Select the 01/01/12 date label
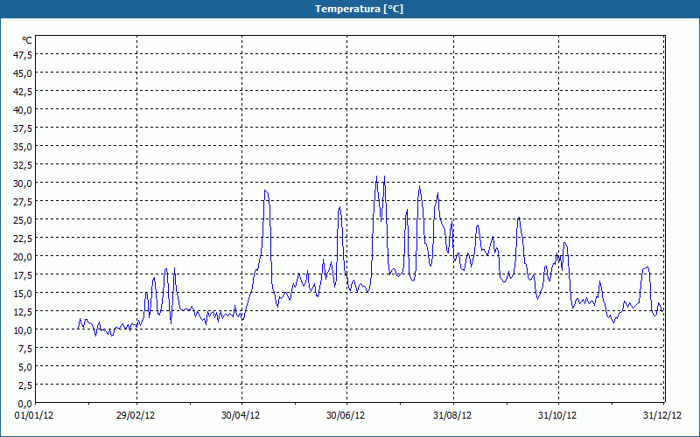This screenshot has width=700, height=437. pyautogui.click(x=34, y=416)
